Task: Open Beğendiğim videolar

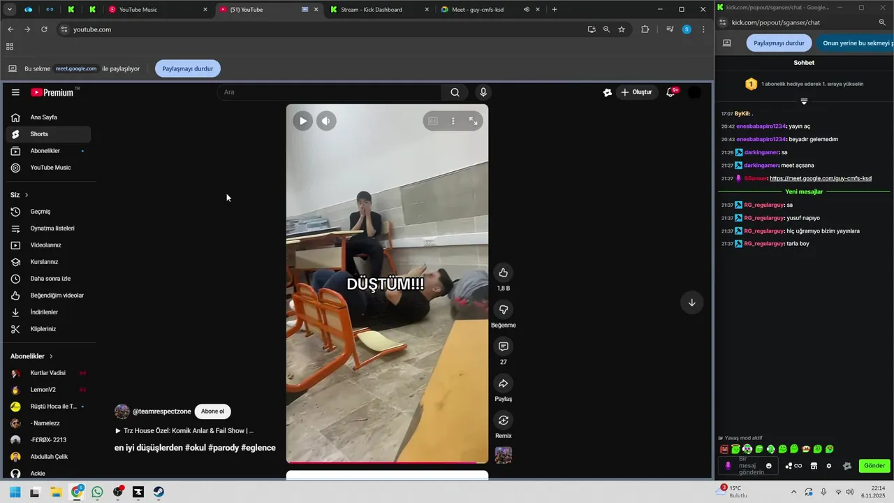Action: tap(47, 296)
